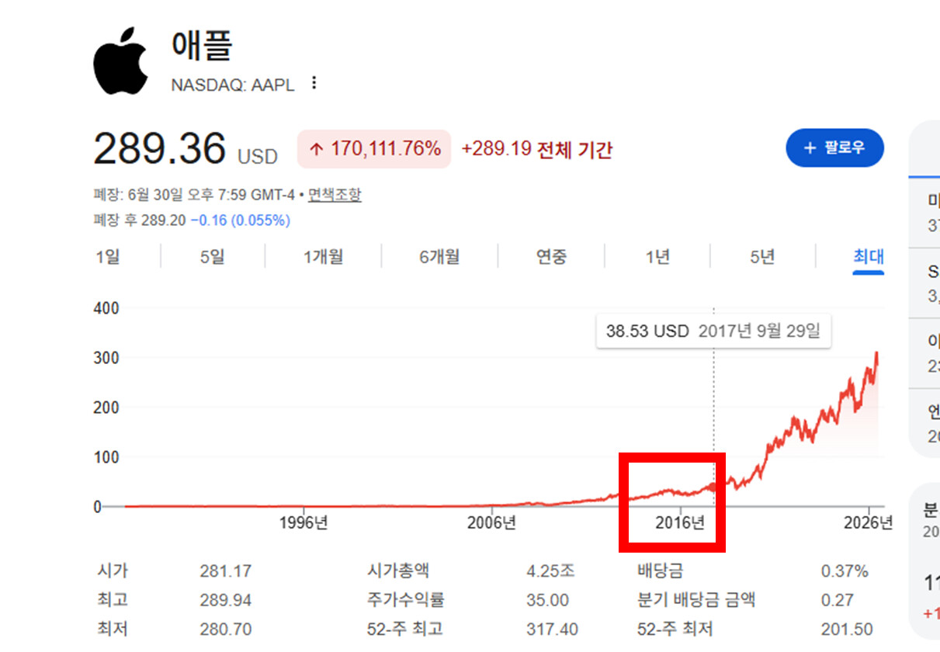940x652 pixels.
Task: Click the NASDAQ: AAPL ticker text
Action: pyautogui.click(x=233, y=85)
